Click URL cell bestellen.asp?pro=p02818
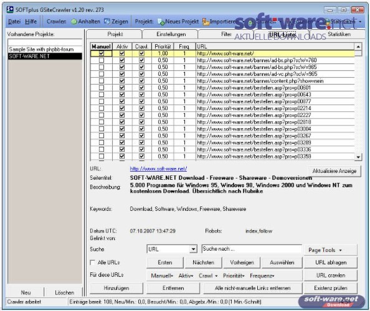This screenshot has height=311, width=370. point(275,122)
